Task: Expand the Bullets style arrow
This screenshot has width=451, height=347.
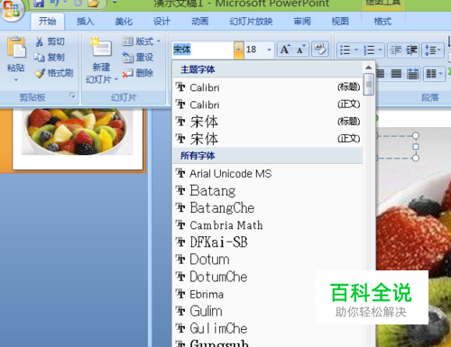Action: 356,50
